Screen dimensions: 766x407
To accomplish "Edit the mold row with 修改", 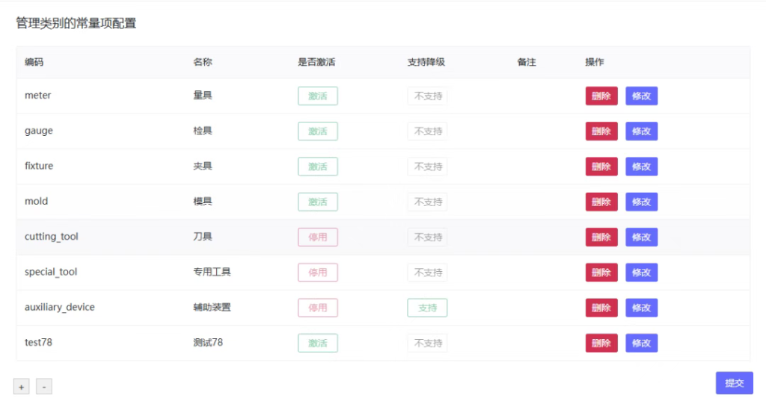I will click(x=641, y=202).
